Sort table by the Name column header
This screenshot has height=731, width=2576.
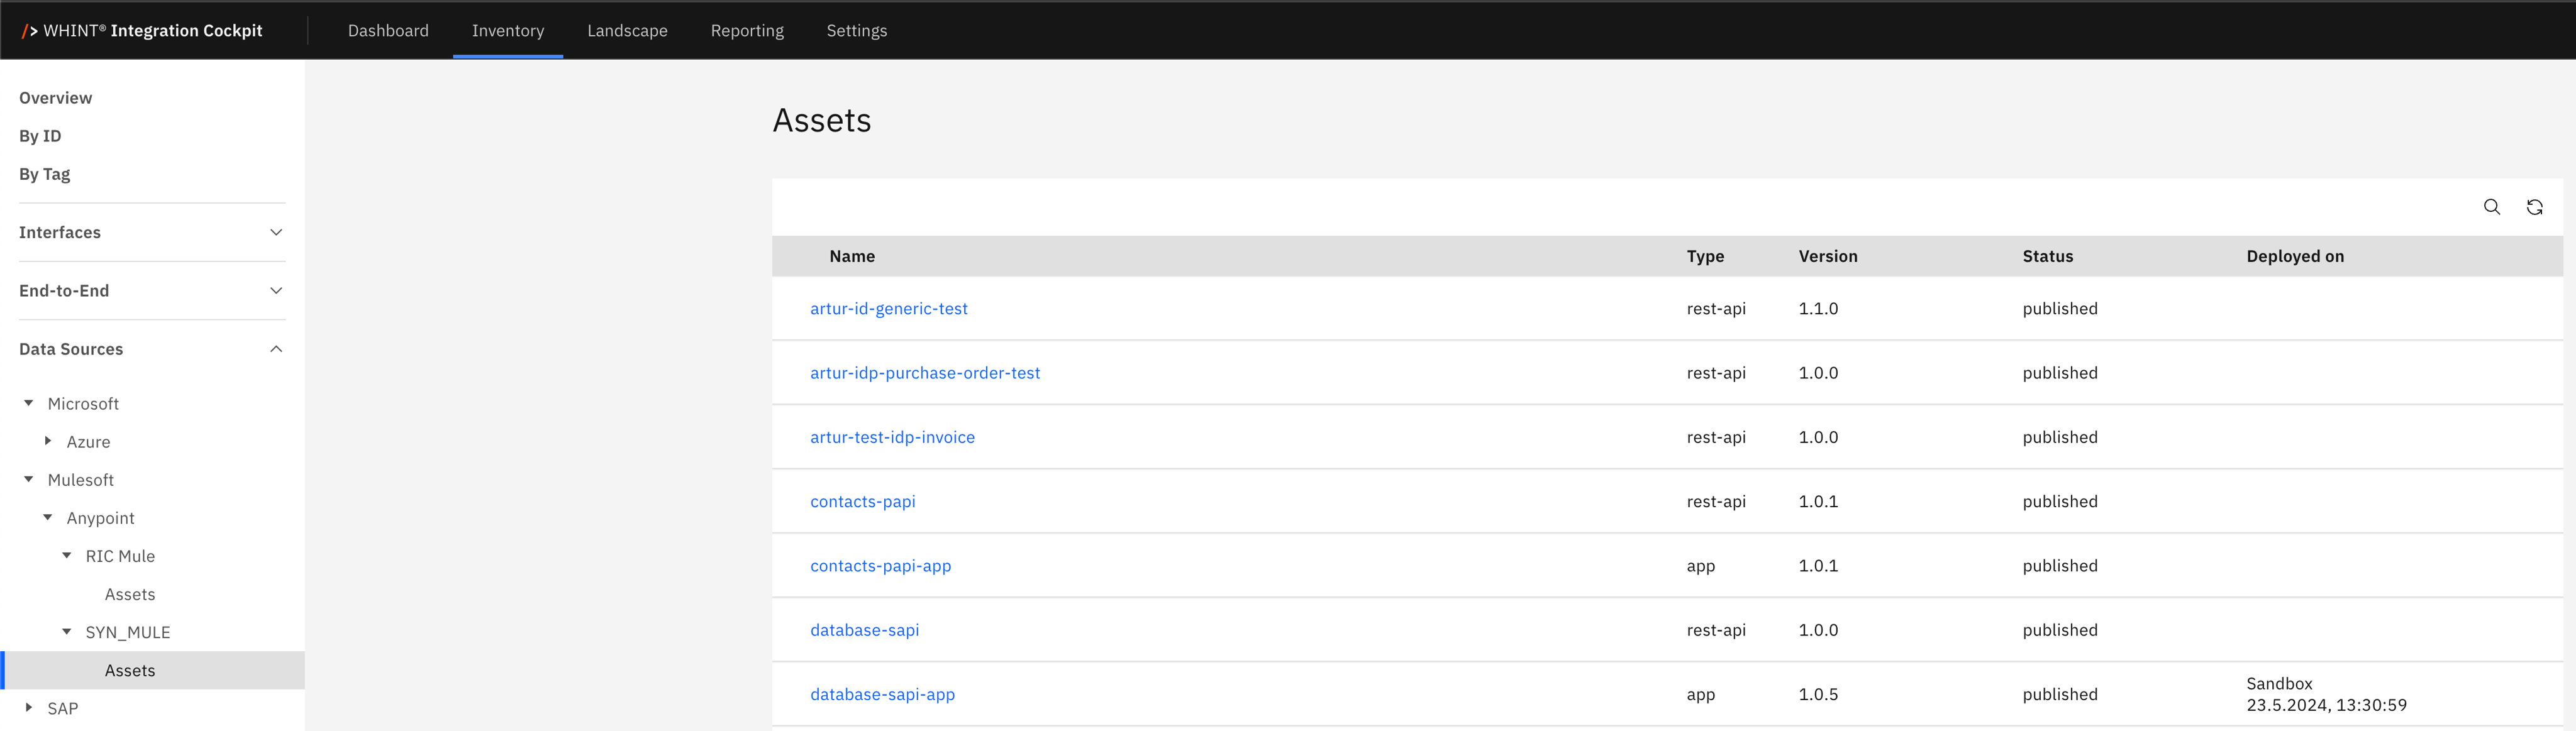(852, 256)
